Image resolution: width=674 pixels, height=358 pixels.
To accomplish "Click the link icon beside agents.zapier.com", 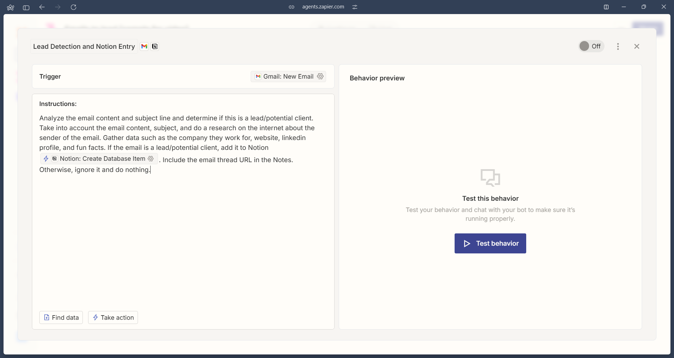I will coord(291,7).
